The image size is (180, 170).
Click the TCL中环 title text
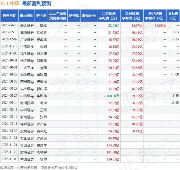coord(10,4)
